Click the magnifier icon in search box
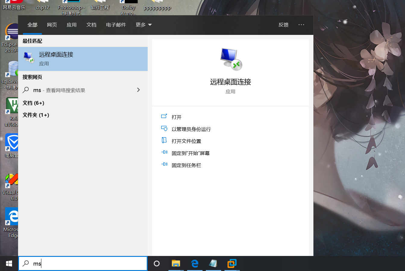This screenshot has width=405, height=271. click(26, 263)
